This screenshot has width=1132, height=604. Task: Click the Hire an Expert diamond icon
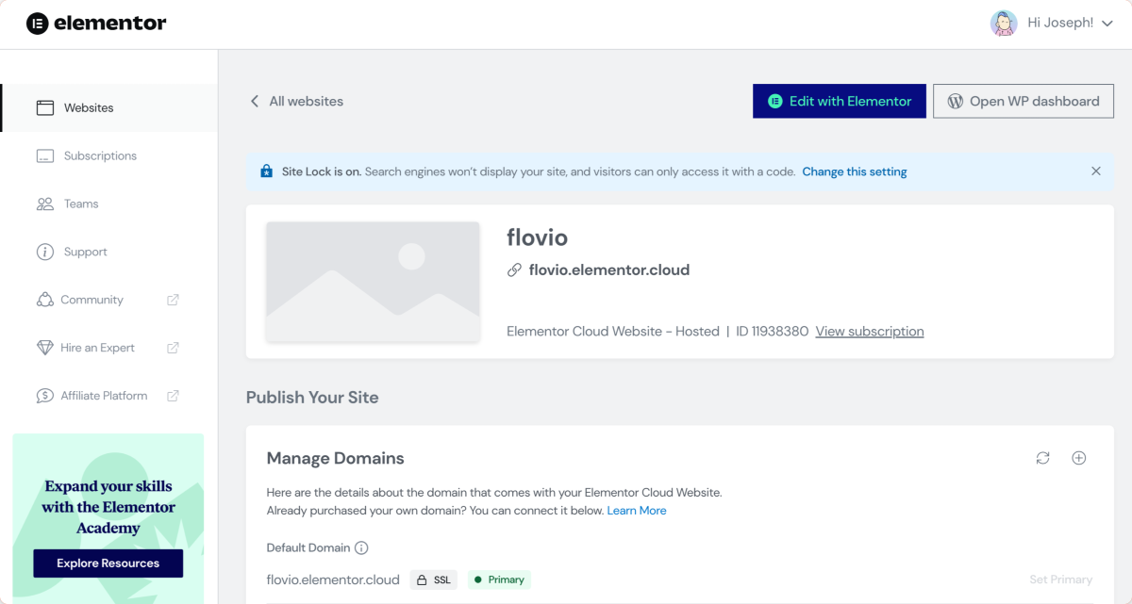click(45, 348)
